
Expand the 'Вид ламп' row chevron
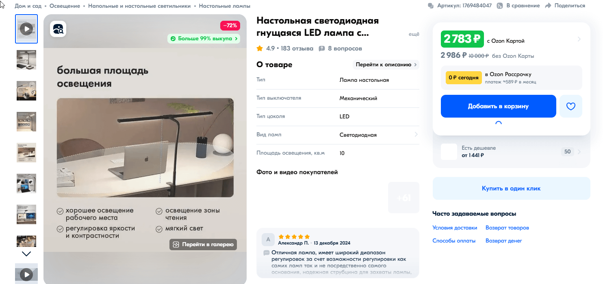pyautogui.click(x=416, y=135)
